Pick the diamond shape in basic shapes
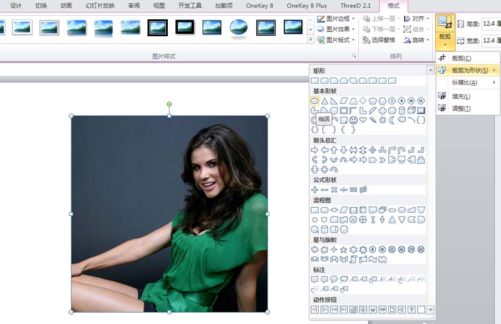Image resolution: width=501 pixels, height=324 pixels. pyautogui.click(x=363, y=101)
